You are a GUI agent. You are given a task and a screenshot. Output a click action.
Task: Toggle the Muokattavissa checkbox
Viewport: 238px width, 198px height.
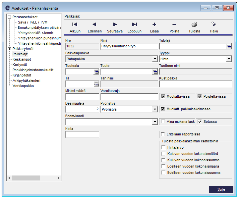tap(163, 96)
